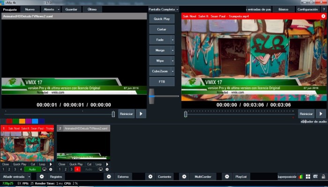Viewport: 328px width, 187px height.
Task: Click Reiniciar under the output window
Action: (x=306, y=114)
